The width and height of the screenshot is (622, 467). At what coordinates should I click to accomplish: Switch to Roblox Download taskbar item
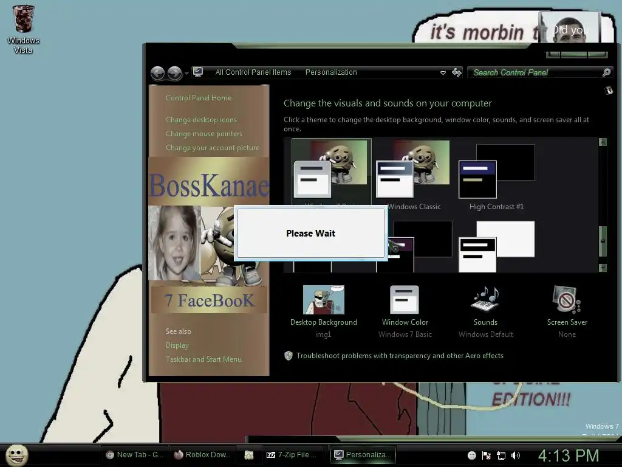tap(203, 455)
